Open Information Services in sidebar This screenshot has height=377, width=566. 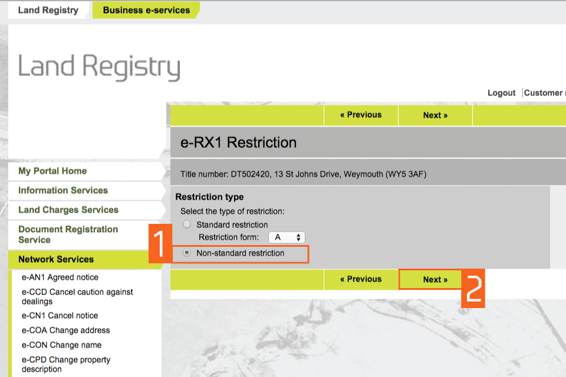pyautogui.click(x=63, y=190)
